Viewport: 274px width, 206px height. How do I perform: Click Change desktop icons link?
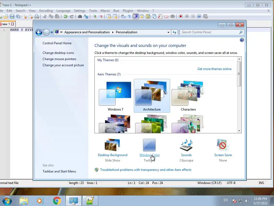(58, 53)
